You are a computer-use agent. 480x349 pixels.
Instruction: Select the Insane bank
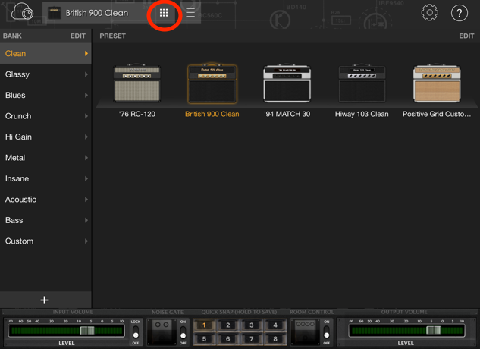point(45,178)
